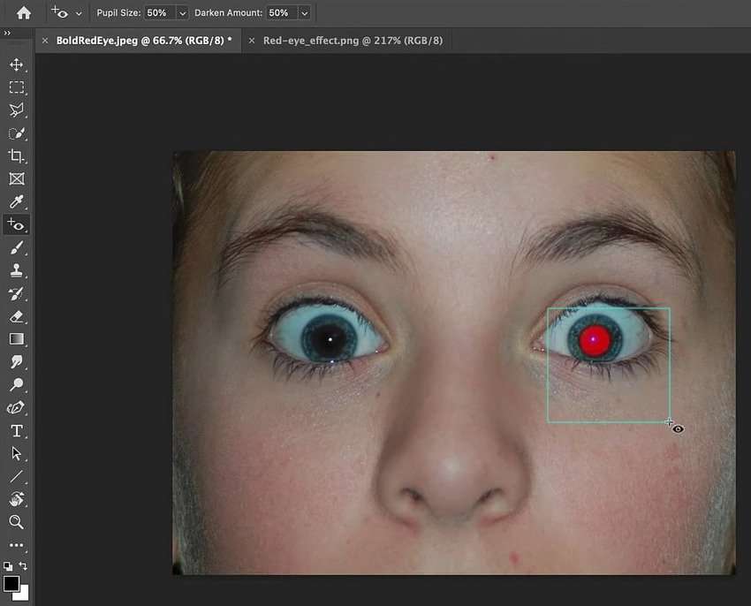Select the Red Eye tool in toolbar
Screen dimensions: 751x606
[x=17, y=224]
